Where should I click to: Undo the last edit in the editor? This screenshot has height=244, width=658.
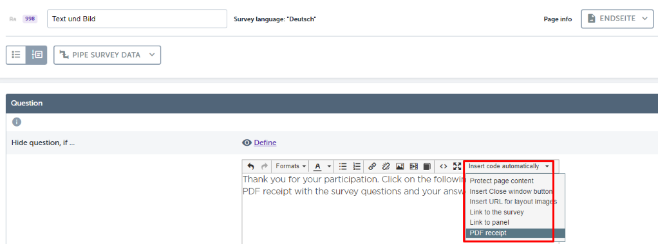[250, 166]
